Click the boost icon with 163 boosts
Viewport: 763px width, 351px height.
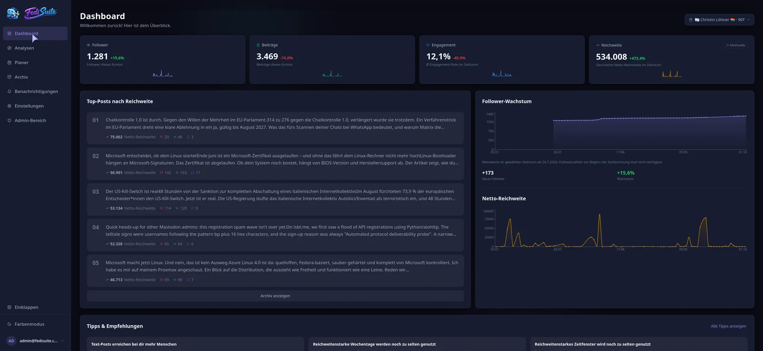point(176,173)
